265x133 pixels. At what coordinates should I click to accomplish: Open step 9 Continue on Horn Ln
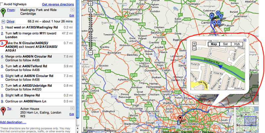(x=2, y=101)
